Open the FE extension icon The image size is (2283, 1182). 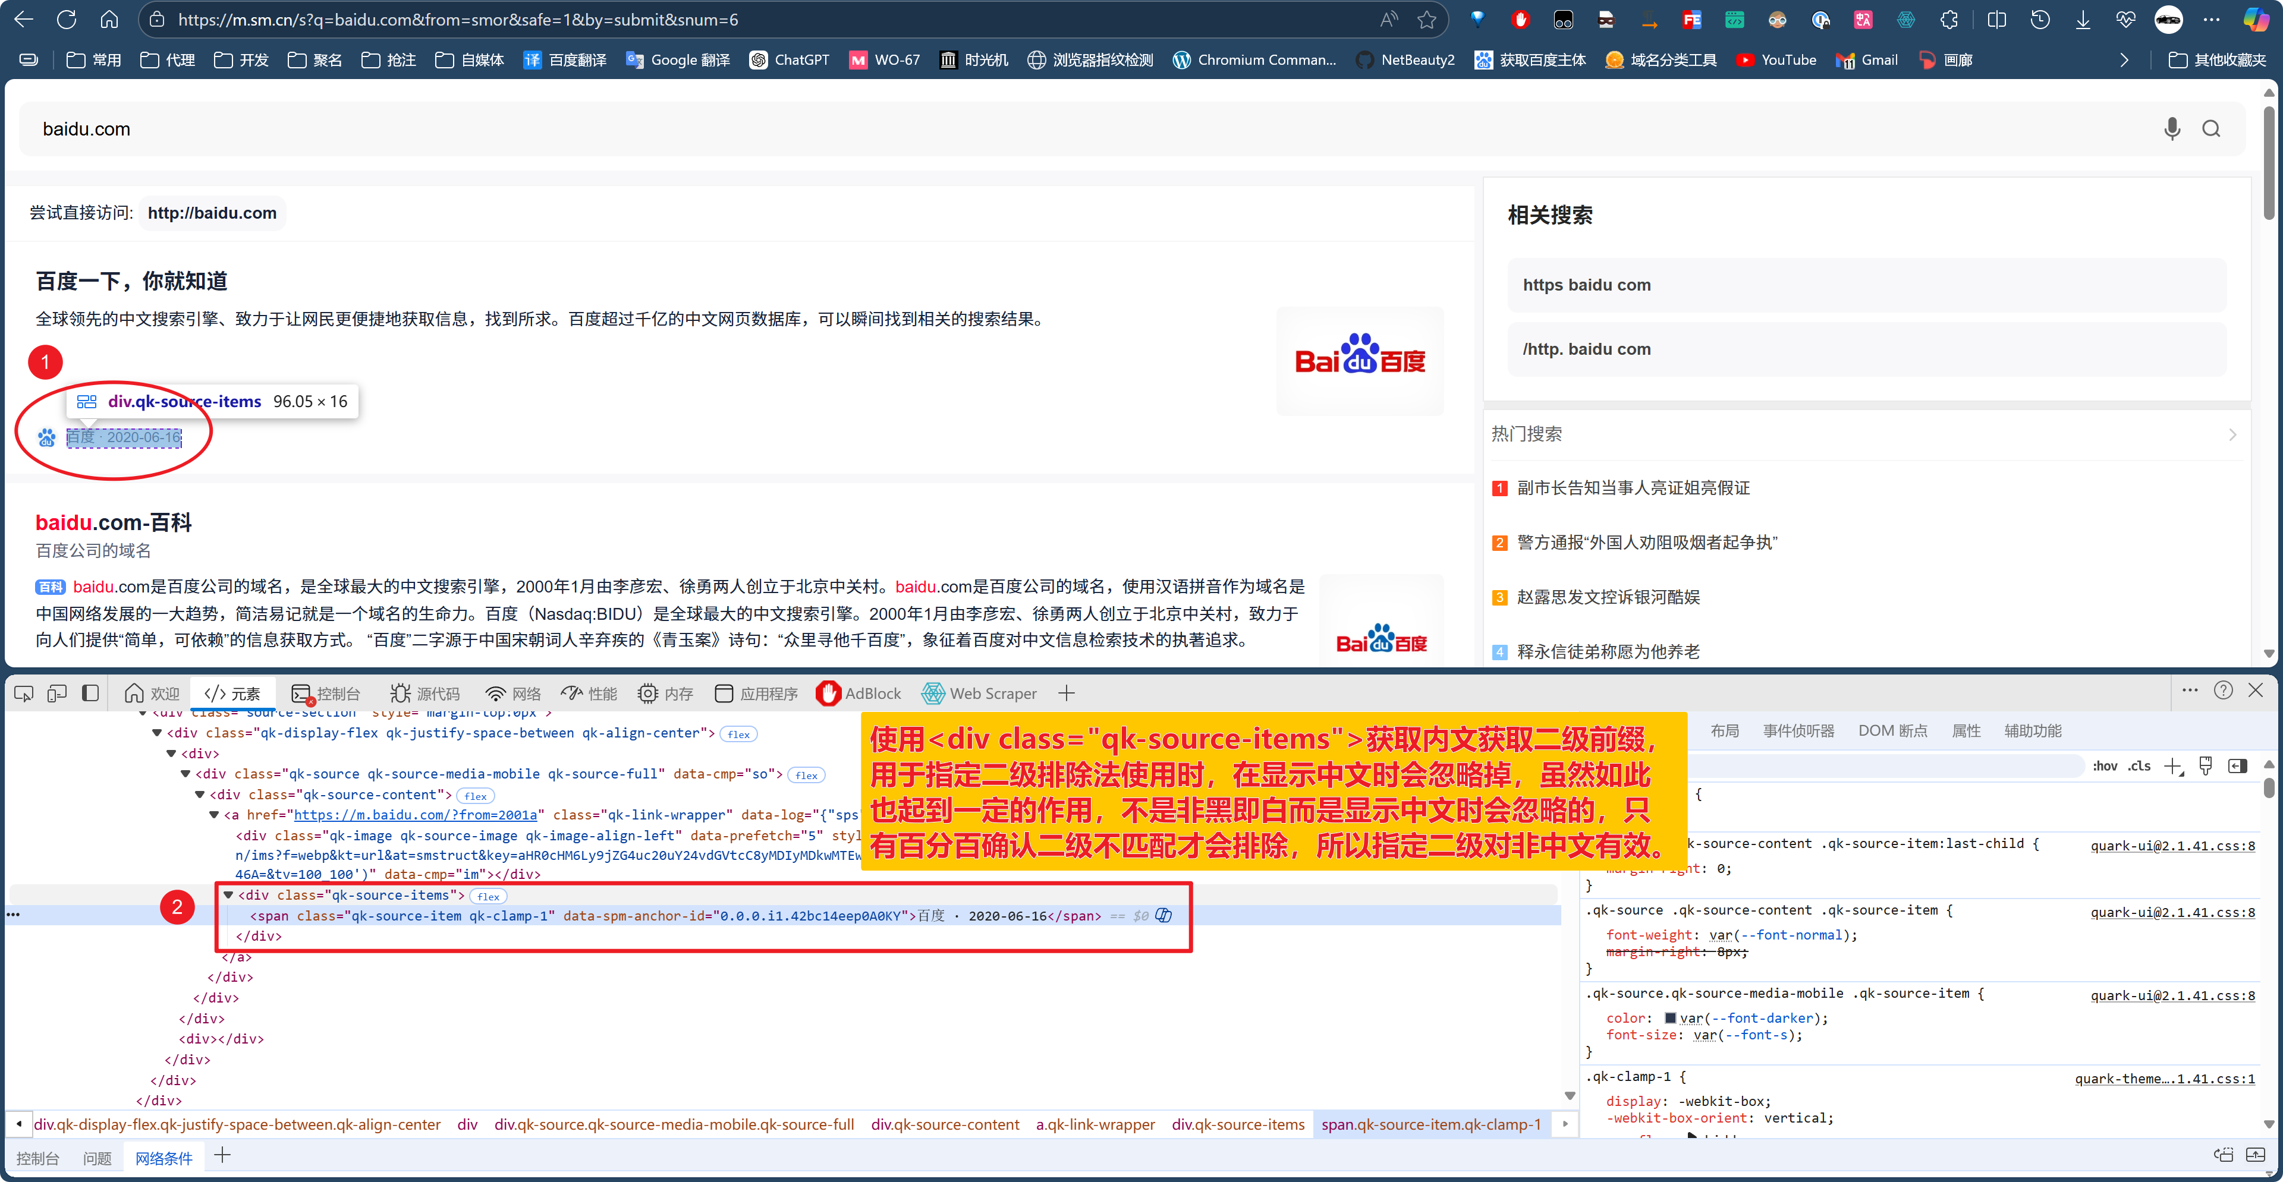pos(1691,20)
